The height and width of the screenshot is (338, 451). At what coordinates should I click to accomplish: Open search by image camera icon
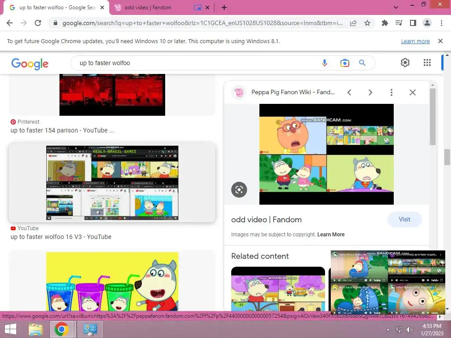click(x=344, y=63)
